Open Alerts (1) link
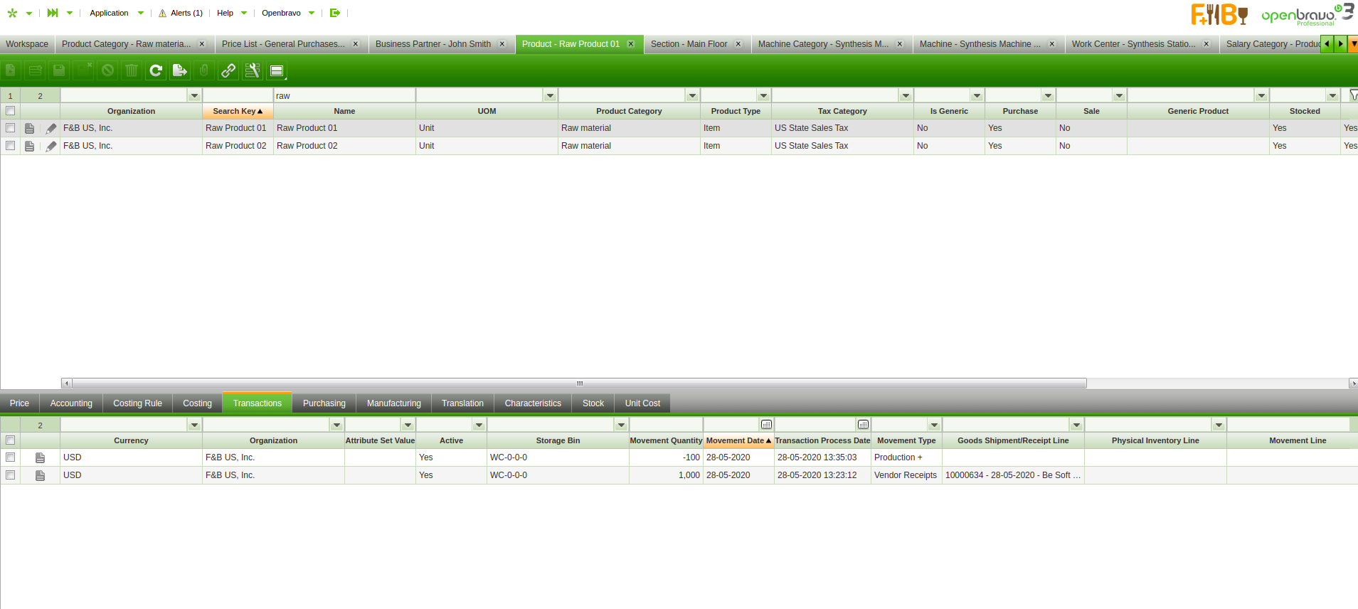The height and width of the screenshot is (609, 1358). pyautogui.click(x=181, y=13)
